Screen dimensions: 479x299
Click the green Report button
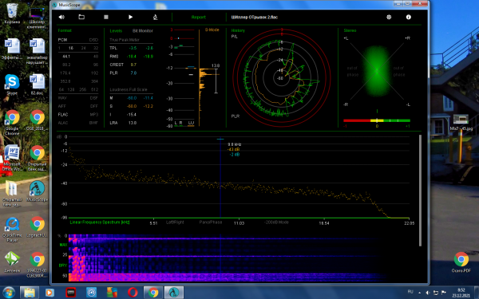(199, 17)
